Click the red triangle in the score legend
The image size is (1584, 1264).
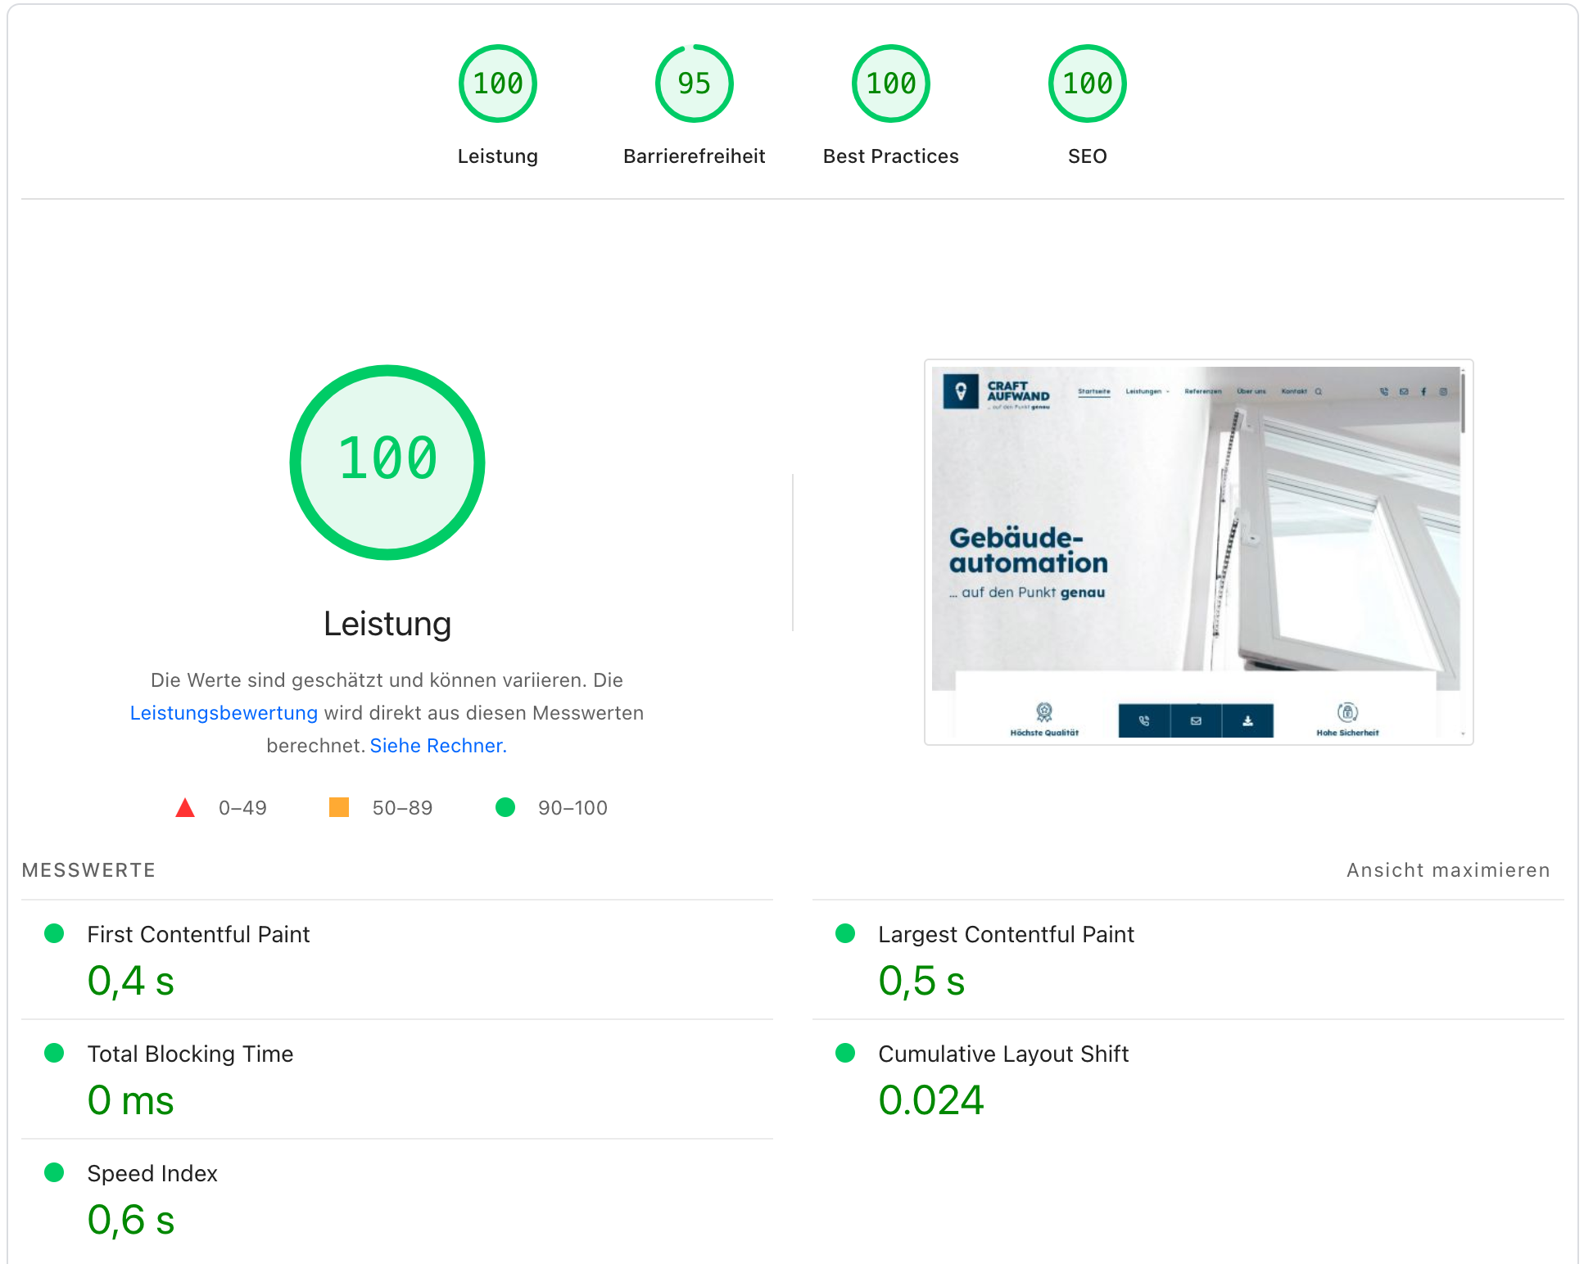tap(185, 808)
